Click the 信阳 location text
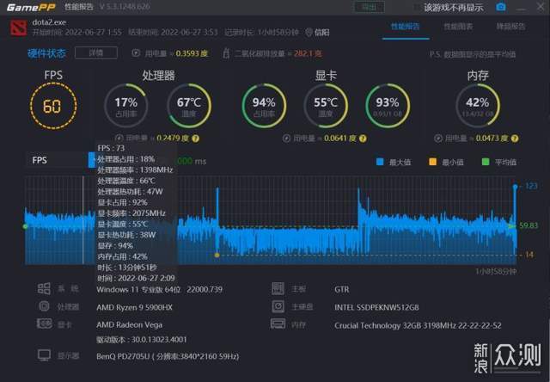This screenshot has width=550, height=382. pyautogui.click(x=321, y=33)
